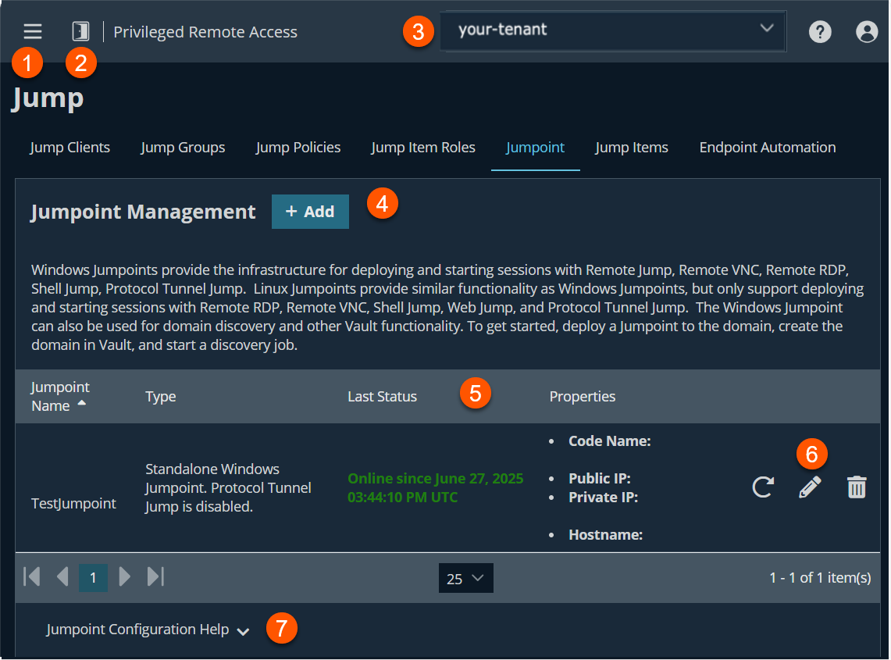Viewport: 891px width, 660px height.
Task: Click the 1 - 1 of 1 item(s) text
Action: (820, 577)
